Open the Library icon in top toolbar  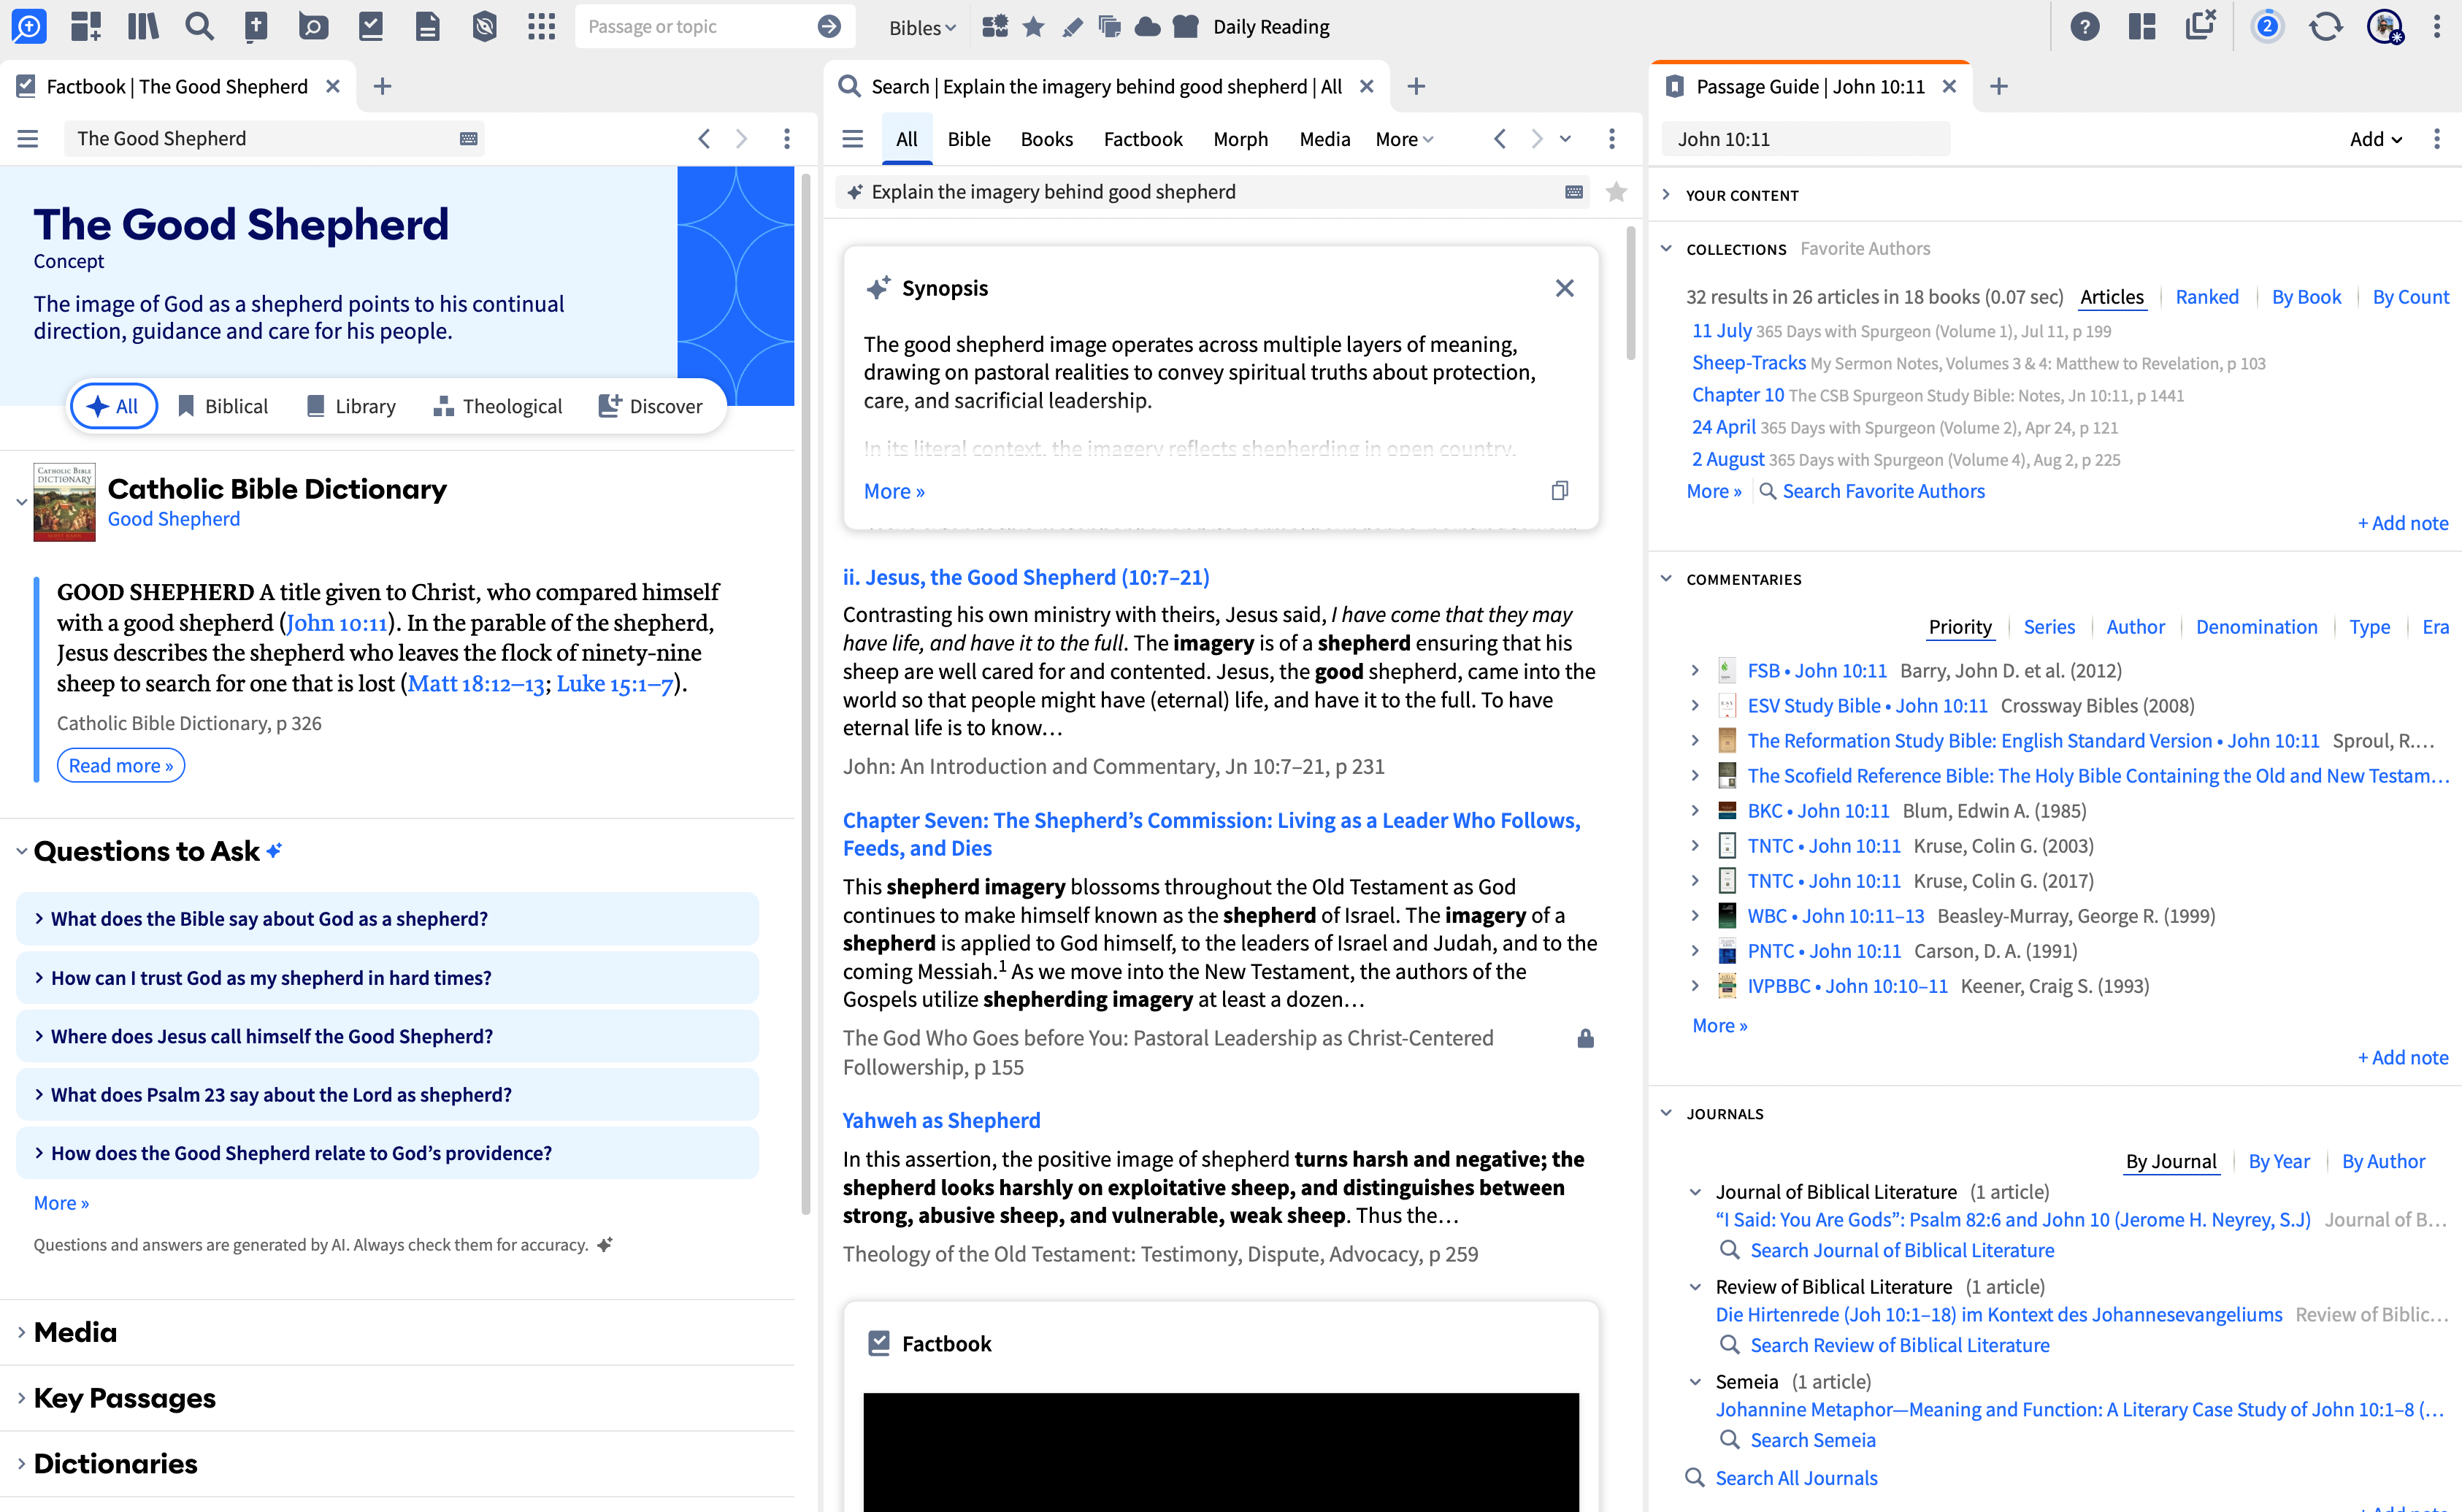(x=143, y=27)
